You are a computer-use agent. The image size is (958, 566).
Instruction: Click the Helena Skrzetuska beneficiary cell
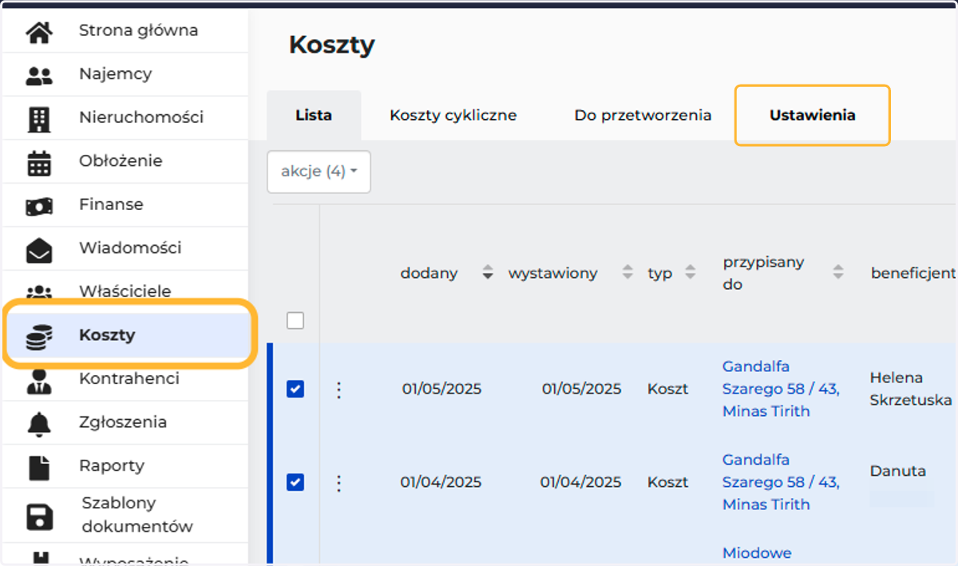pyautogui.click(x=911, y=389)
